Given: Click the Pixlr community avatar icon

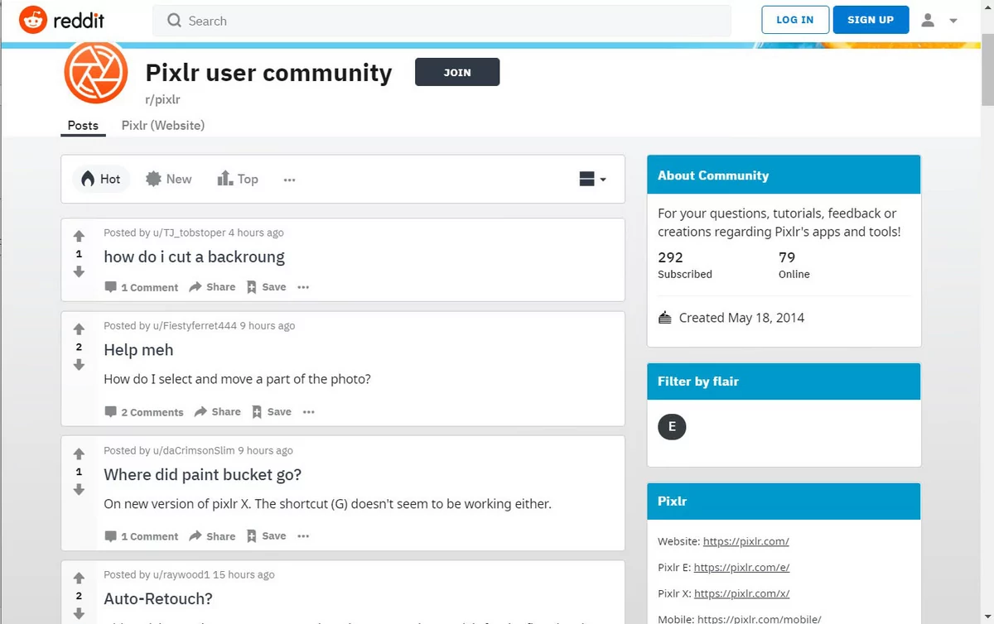Looking at the screenshot, I should (x=95, y=72).
